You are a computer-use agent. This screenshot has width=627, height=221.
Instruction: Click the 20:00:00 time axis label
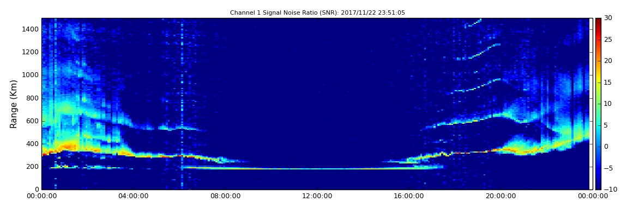[x=501, y=195]
